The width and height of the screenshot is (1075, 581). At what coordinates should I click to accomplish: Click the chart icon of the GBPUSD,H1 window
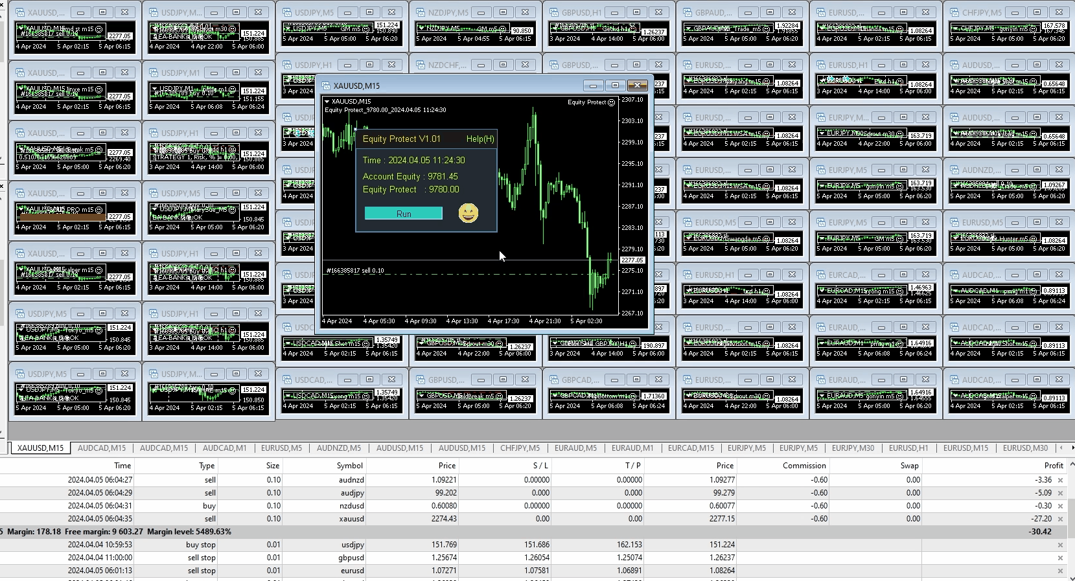pos(554,12)
